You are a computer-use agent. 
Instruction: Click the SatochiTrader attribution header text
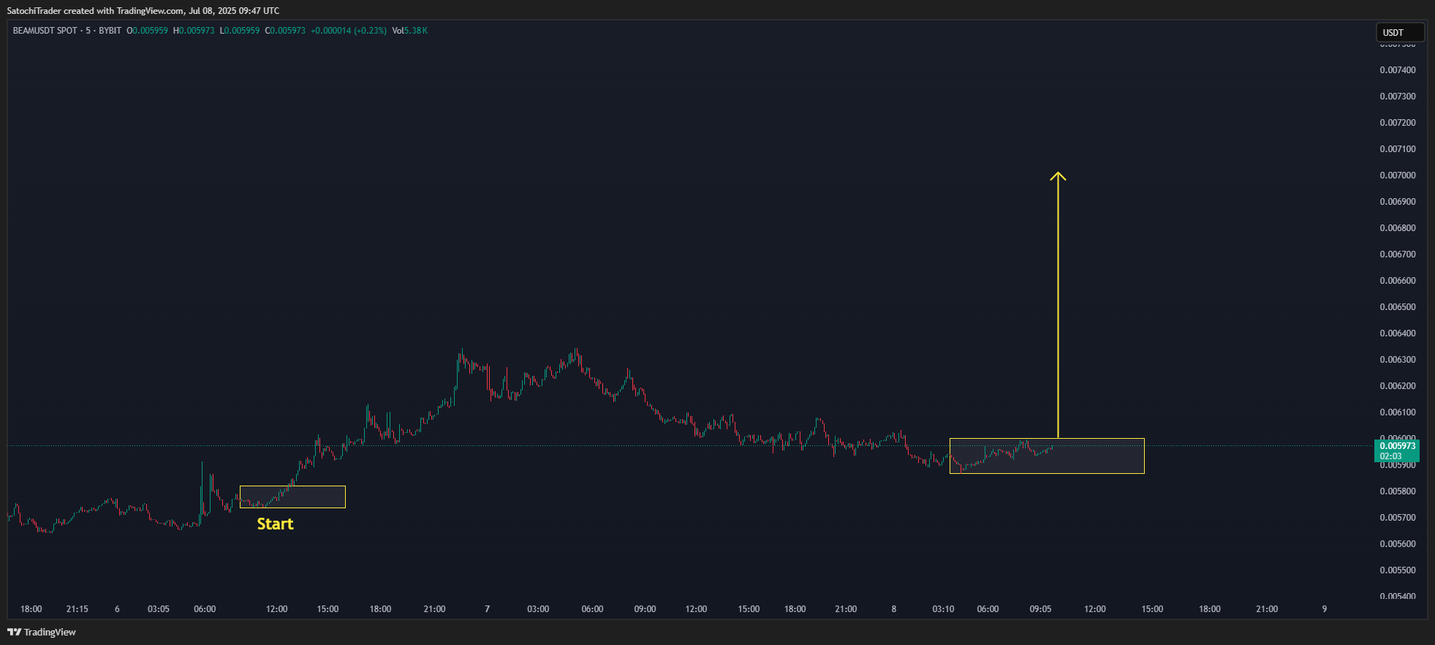[143, 11]
